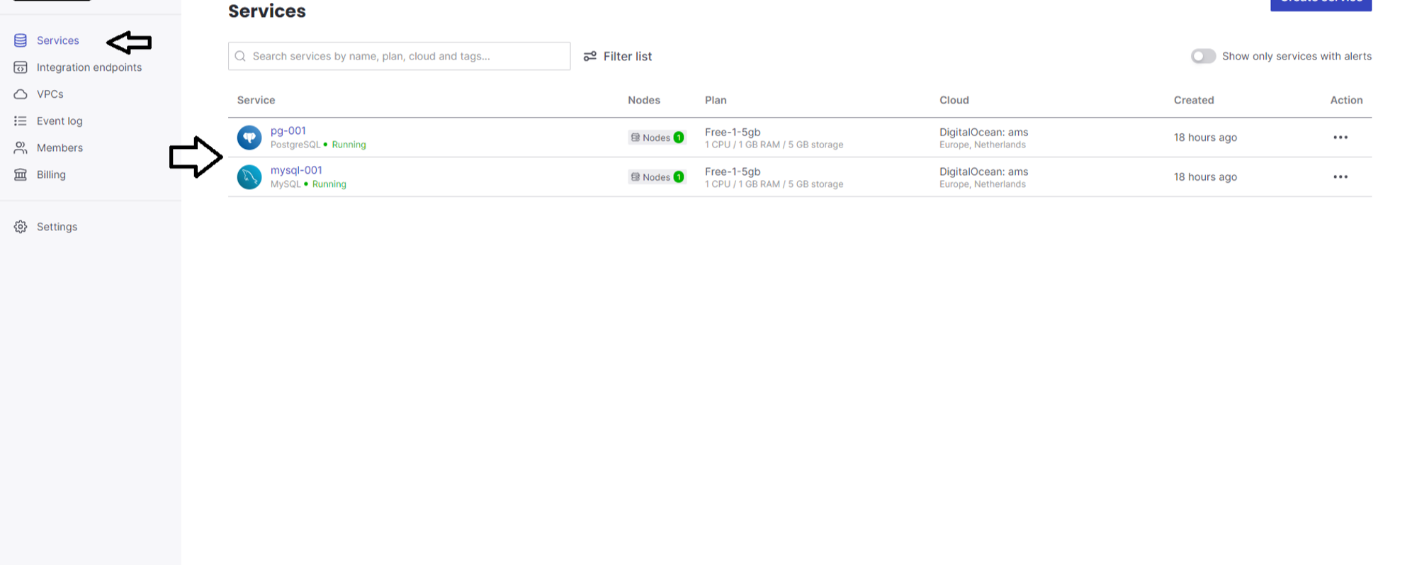Click the Running status of pg-001

[349, 145]
